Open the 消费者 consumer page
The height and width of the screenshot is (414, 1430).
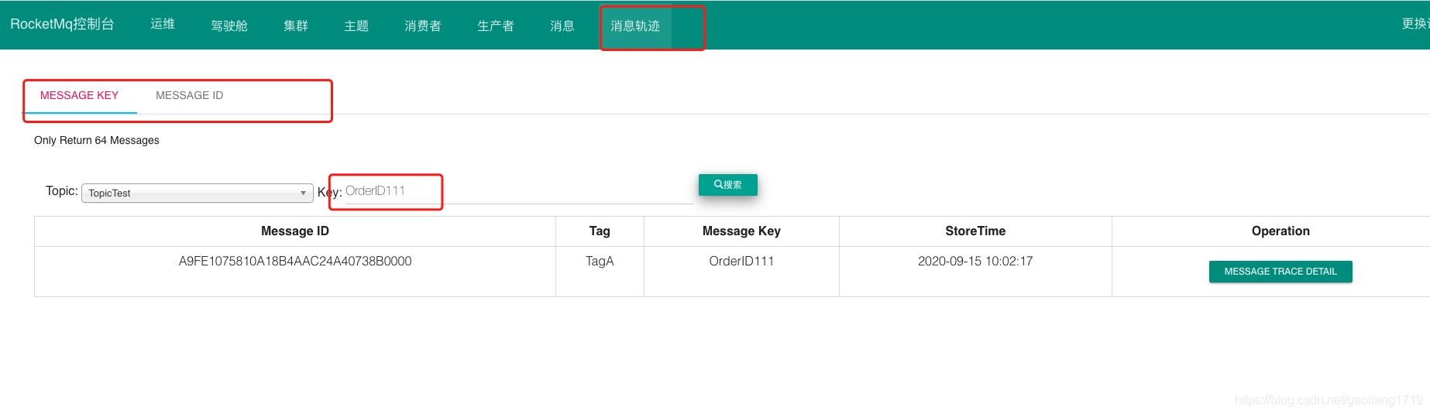[x=422, y=26]
